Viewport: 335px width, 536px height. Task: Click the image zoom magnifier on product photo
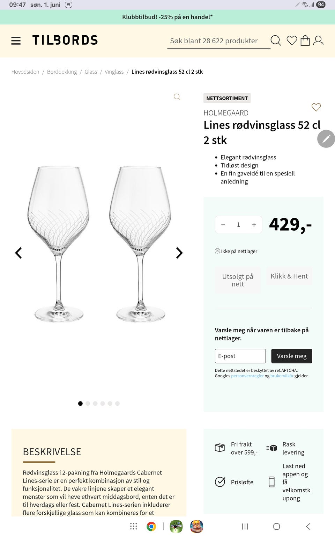point(177,97)
